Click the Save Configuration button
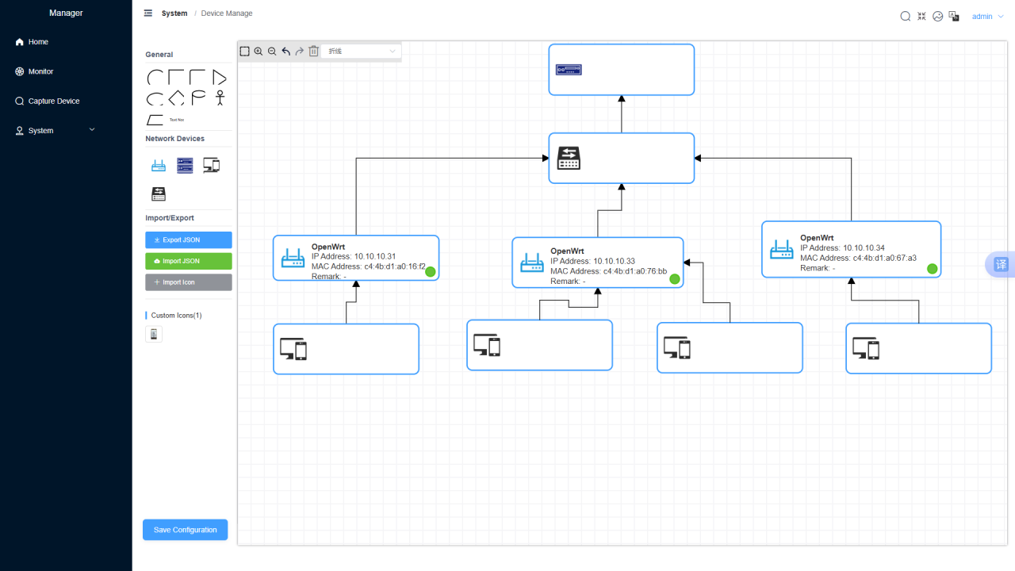This screenshot has width=1015, height=571. coord(185,530)
